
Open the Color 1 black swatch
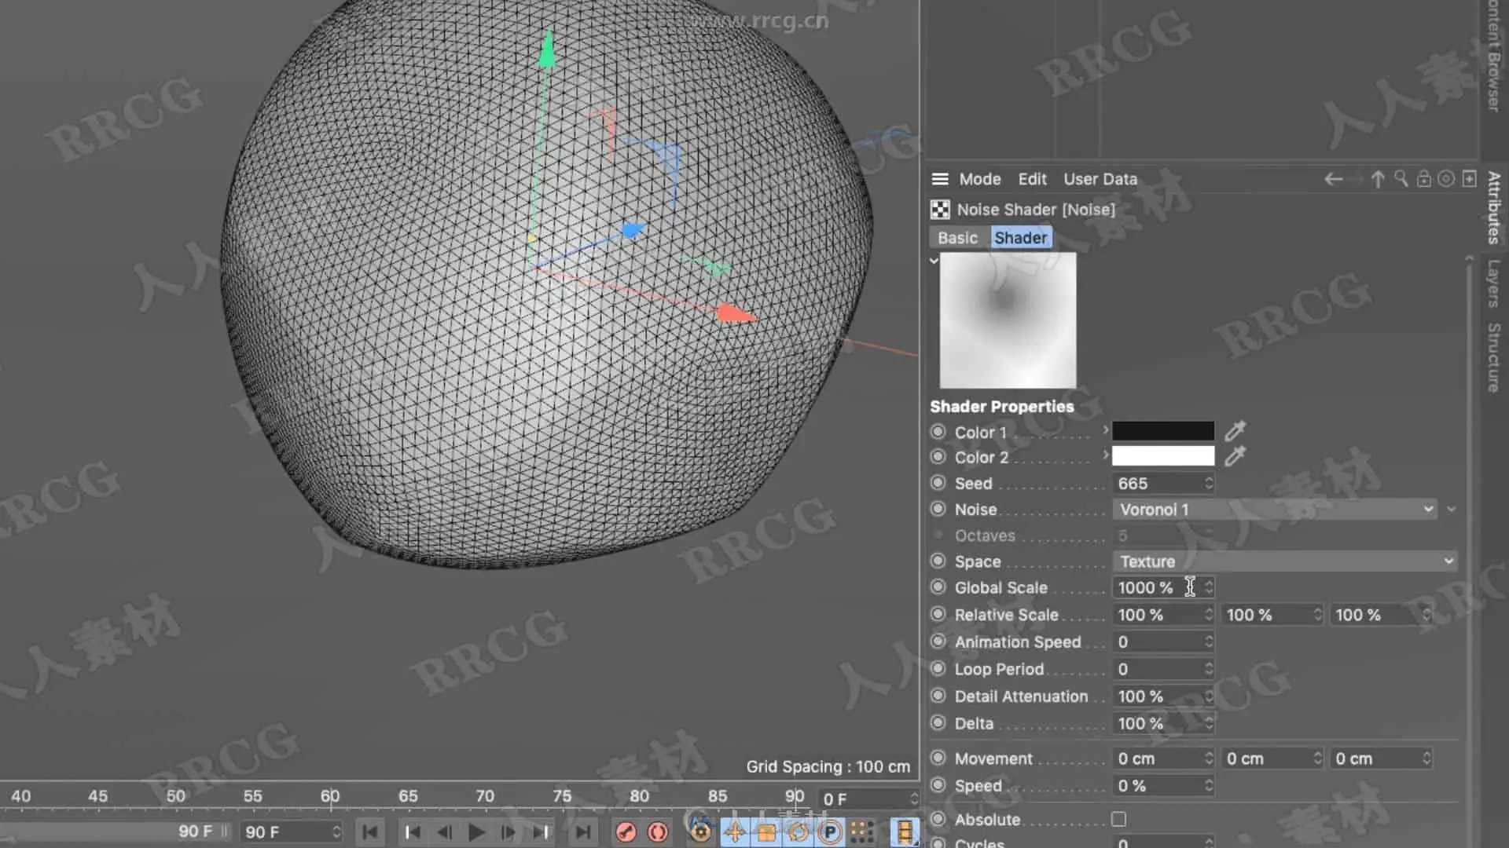pos(1163,430)
